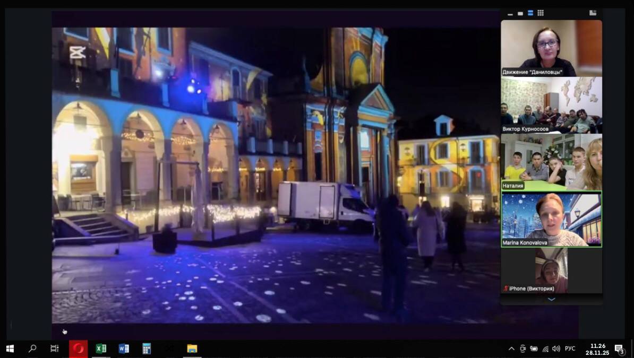634x358 pixels.
Task: Open Opera browser from taskbar
Action: click(x=78, y=348)
